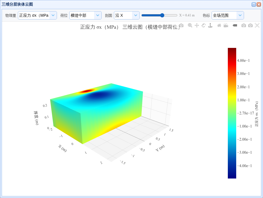Activate the zoom magnifier tool in plot toolbar
The width and height of the screenshot is (263, 198).
[190, 25]
